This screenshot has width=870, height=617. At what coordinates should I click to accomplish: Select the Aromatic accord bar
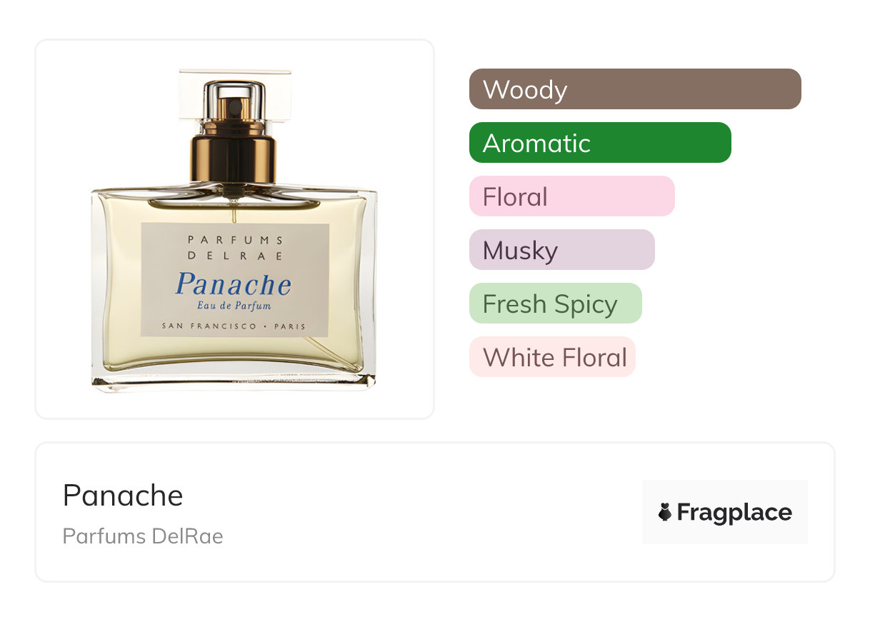[x=600, y=143]
